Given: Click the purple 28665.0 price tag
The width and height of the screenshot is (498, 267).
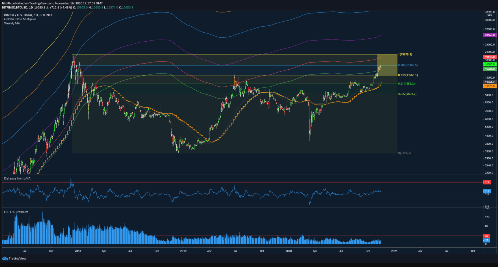Looking at the screenshot, I should pos(489,35).
